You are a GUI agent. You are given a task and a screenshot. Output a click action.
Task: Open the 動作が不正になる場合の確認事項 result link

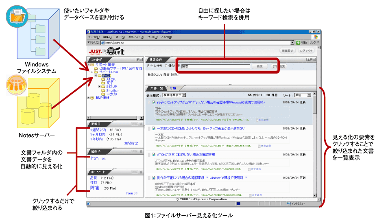click(202, 178)
